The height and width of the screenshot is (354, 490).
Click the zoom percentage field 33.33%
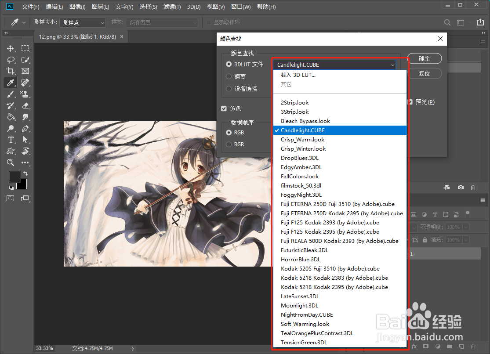point(44,348)
